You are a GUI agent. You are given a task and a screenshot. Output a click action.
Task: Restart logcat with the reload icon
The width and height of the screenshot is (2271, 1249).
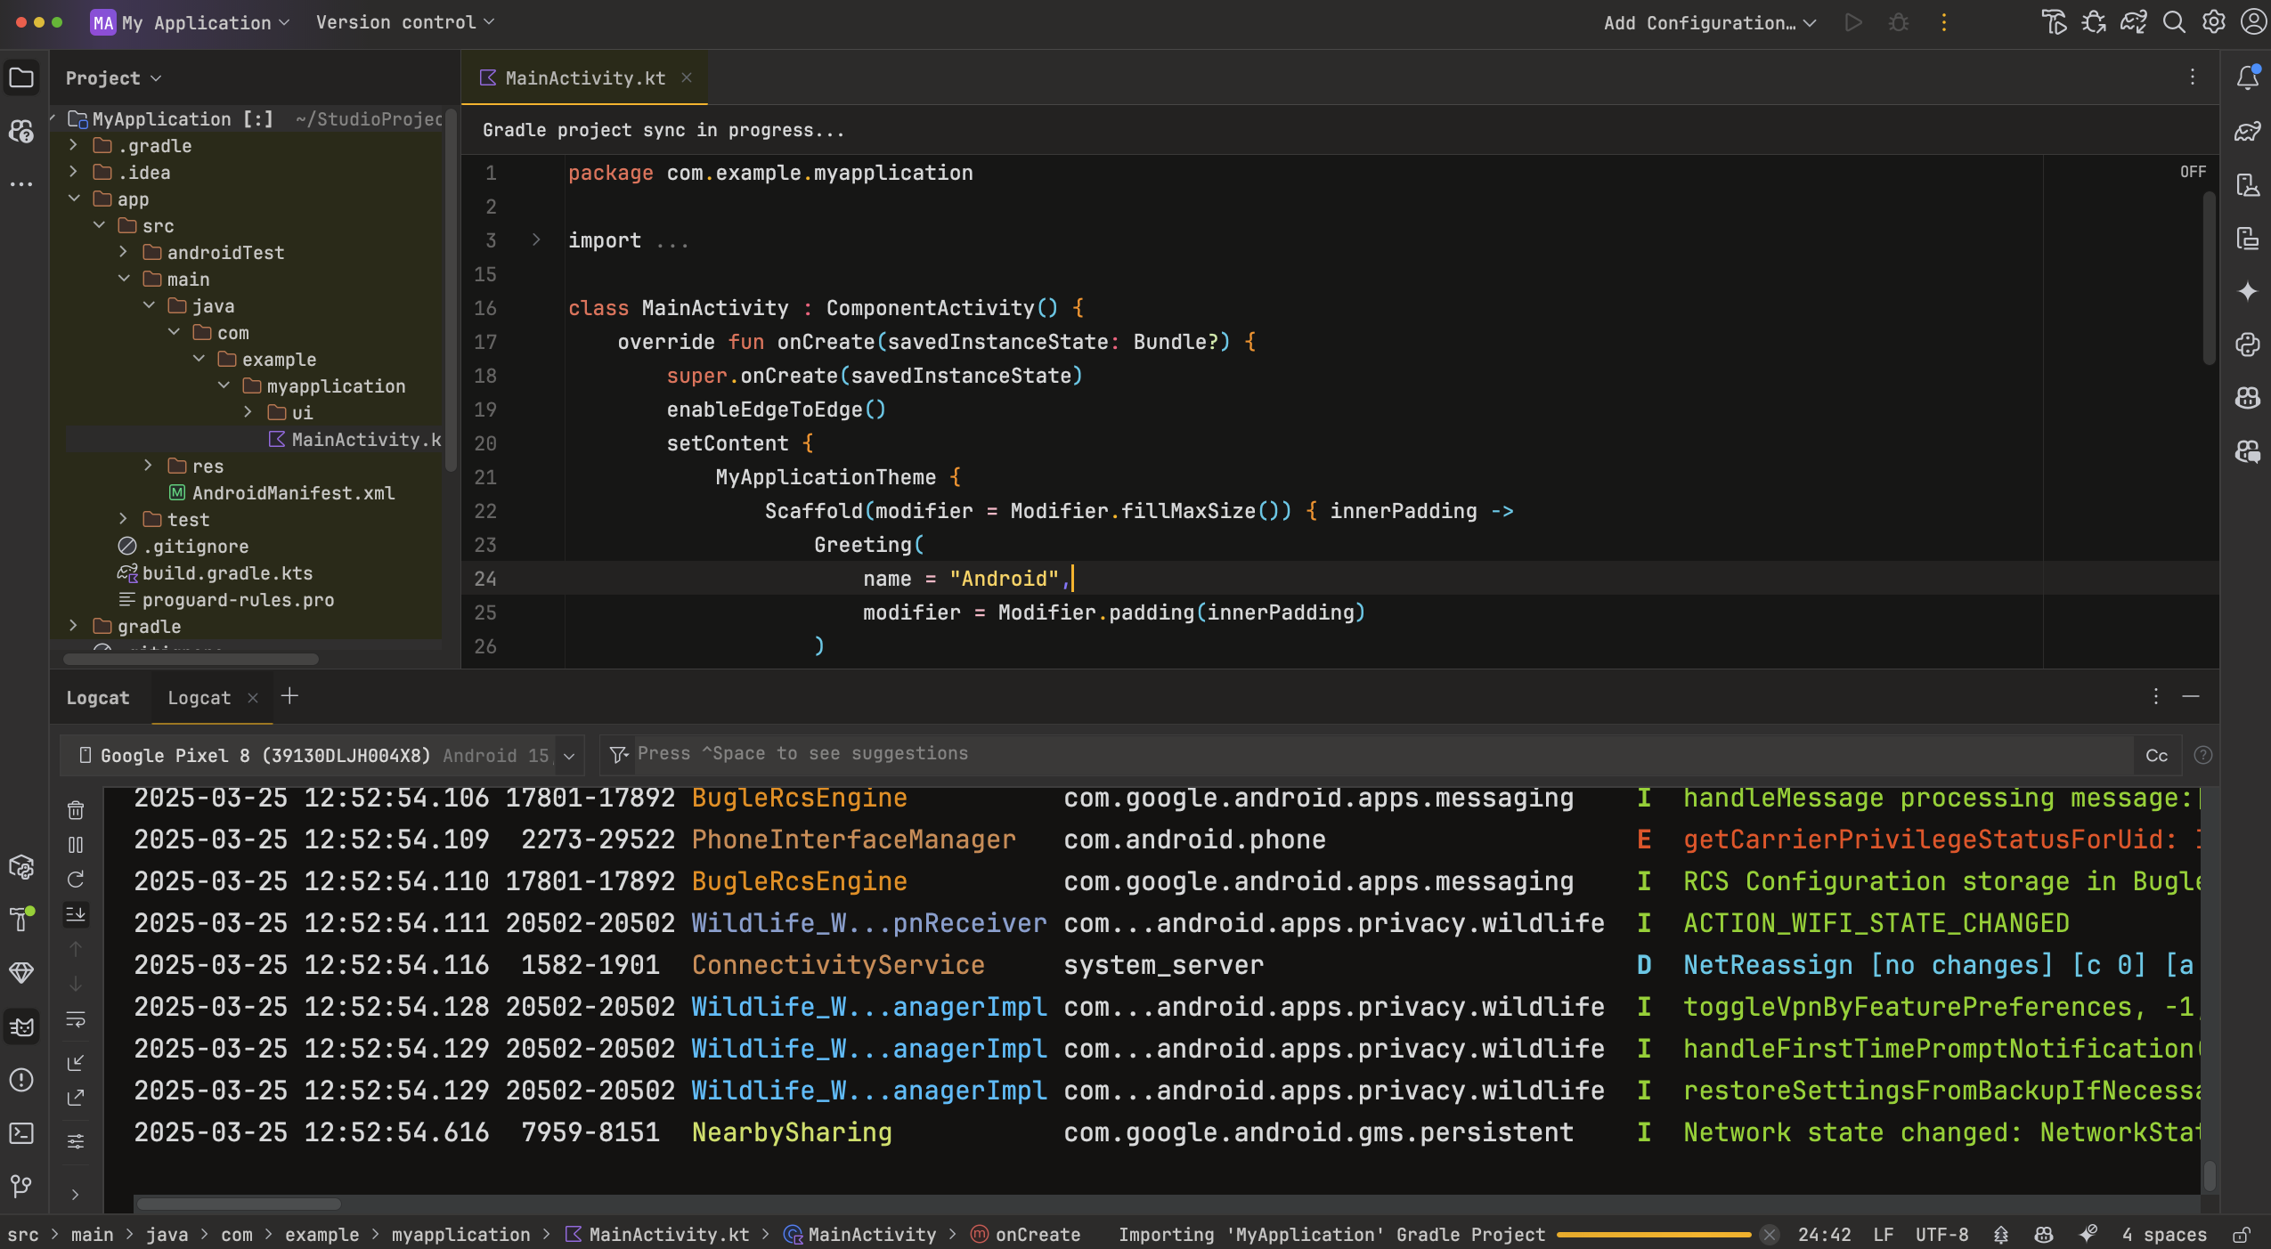(76, 880)
